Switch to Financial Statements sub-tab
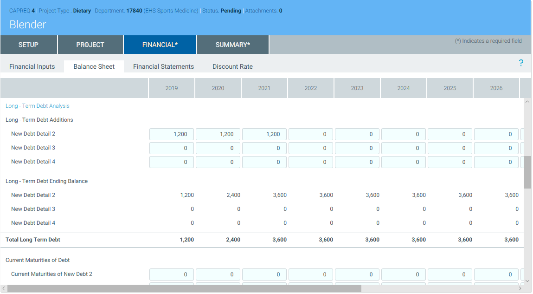Image resolution: width=533 pixels, height=294 pixels. tap(163, 66)
